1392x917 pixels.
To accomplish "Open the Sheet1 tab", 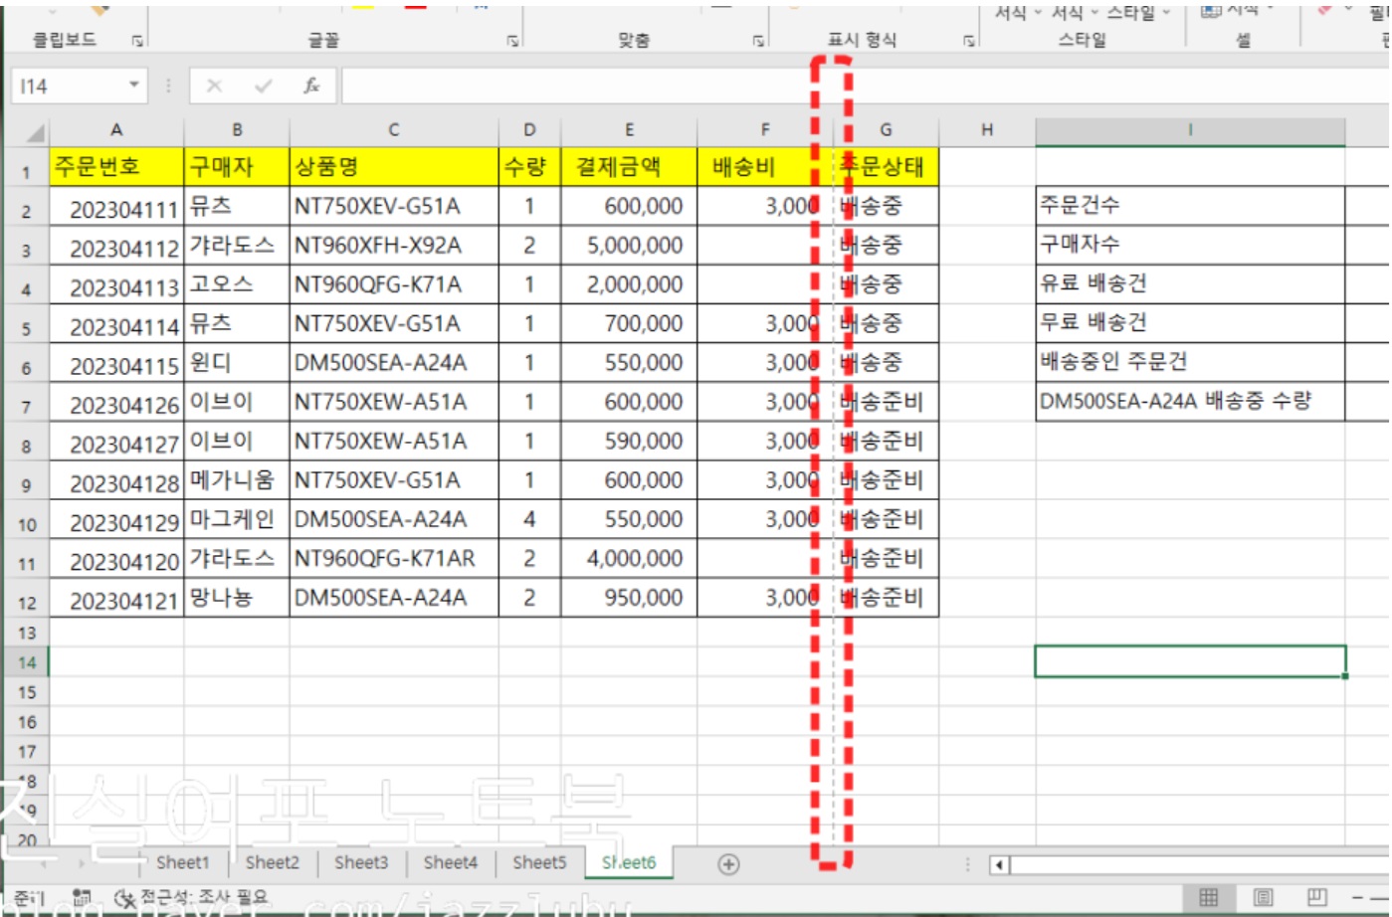I will (x=182, y=862).
